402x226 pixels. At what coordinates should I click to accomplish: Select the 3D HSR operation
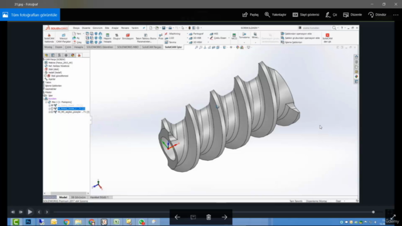click(195, 38)
